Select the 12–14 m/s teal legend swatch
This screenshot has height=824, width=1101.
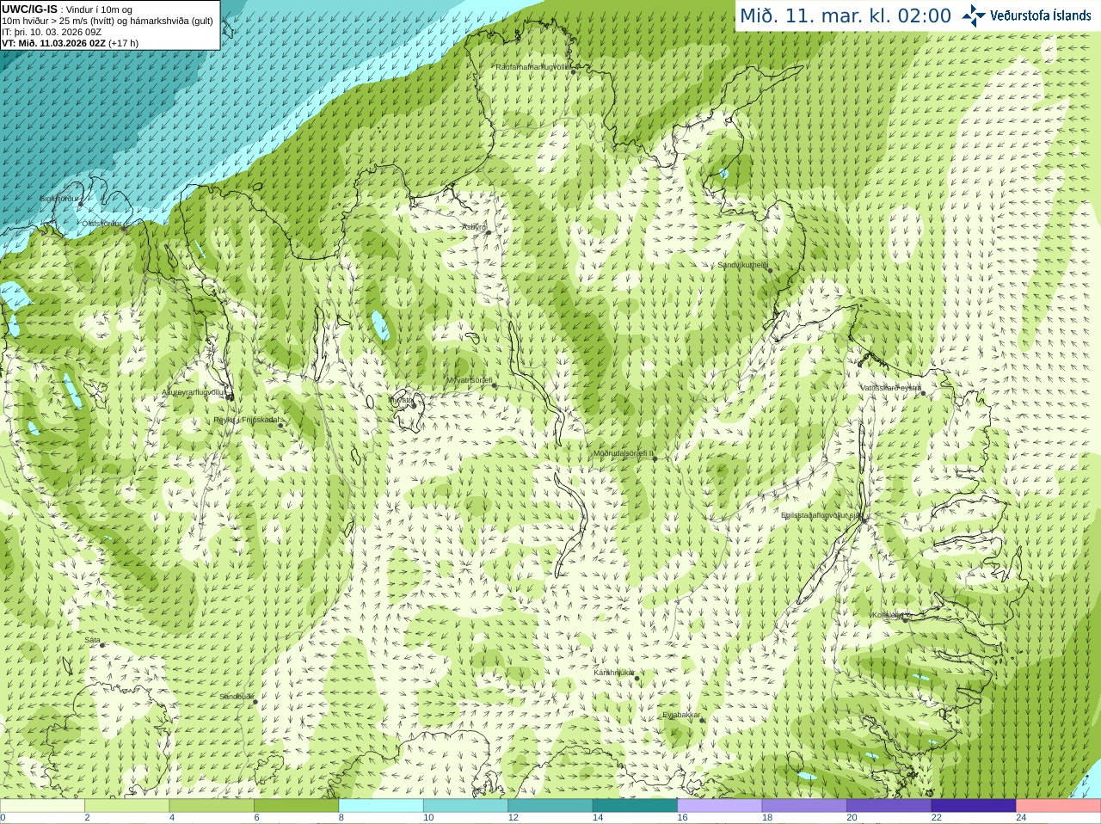[550, 806]
